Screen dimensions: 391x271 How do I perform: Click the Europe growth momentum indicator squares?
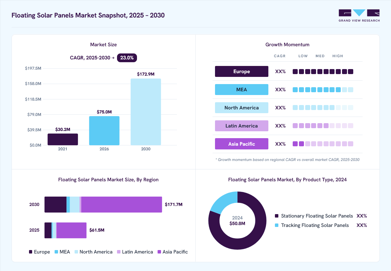pos(323,72)
